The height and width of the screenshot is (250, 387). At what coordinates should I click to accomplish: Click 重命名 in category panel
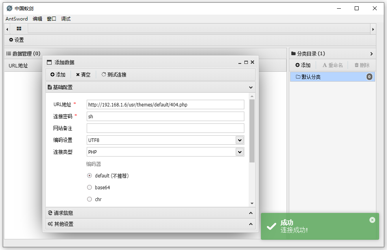click(333, 65)
